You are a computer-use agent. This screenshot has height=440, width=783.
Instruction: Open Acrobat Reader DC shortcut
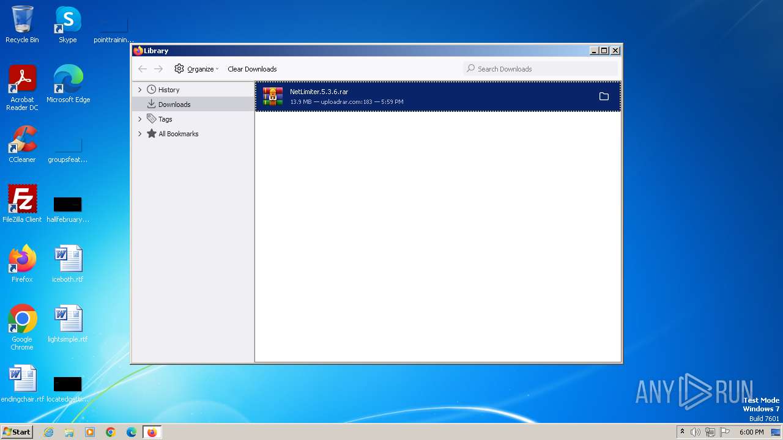tap(22, 87)
